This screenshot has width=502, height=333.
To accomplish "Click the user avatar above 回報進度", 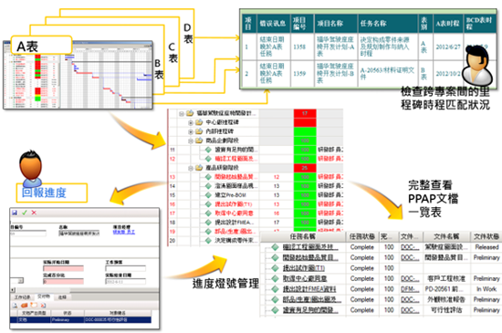I will click(31, 168).
